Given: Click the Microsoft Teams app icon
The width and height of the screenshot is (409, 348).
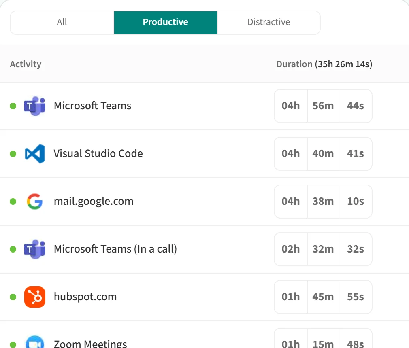Looking at the screenshot, I should [x=35, y=106].
